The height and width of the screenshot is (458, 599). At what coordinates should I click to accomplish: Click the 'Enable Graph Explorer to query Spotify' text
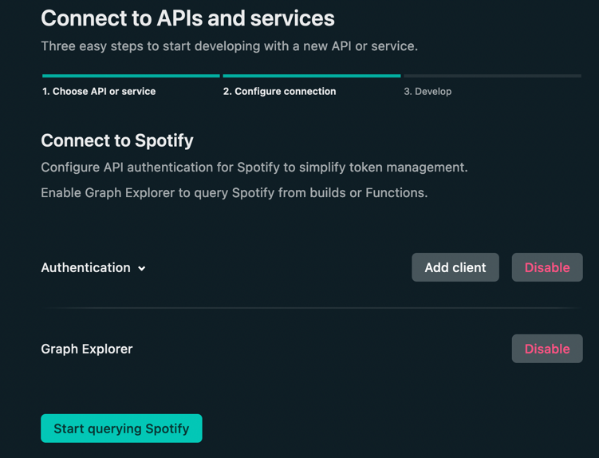(x=234, y=192)
